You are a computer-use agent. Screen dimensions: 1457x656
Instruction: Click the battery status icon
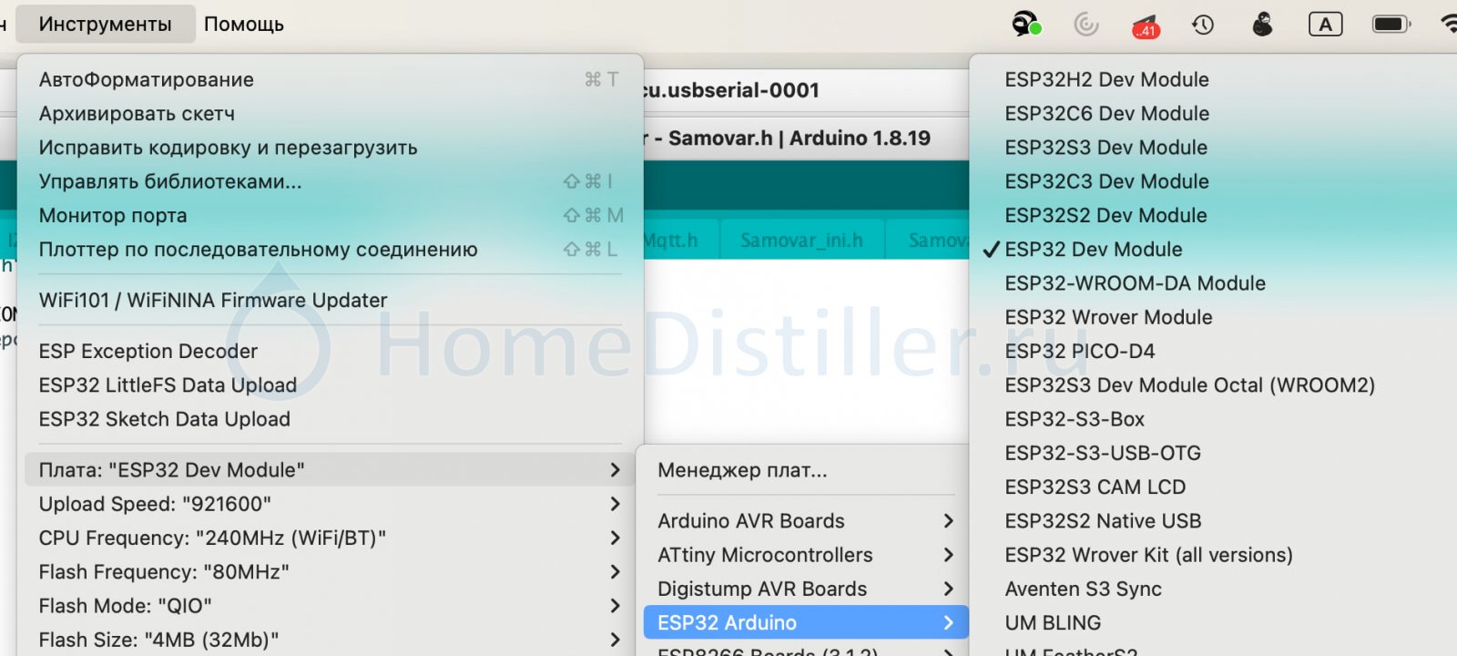(x=1391, y=25)
